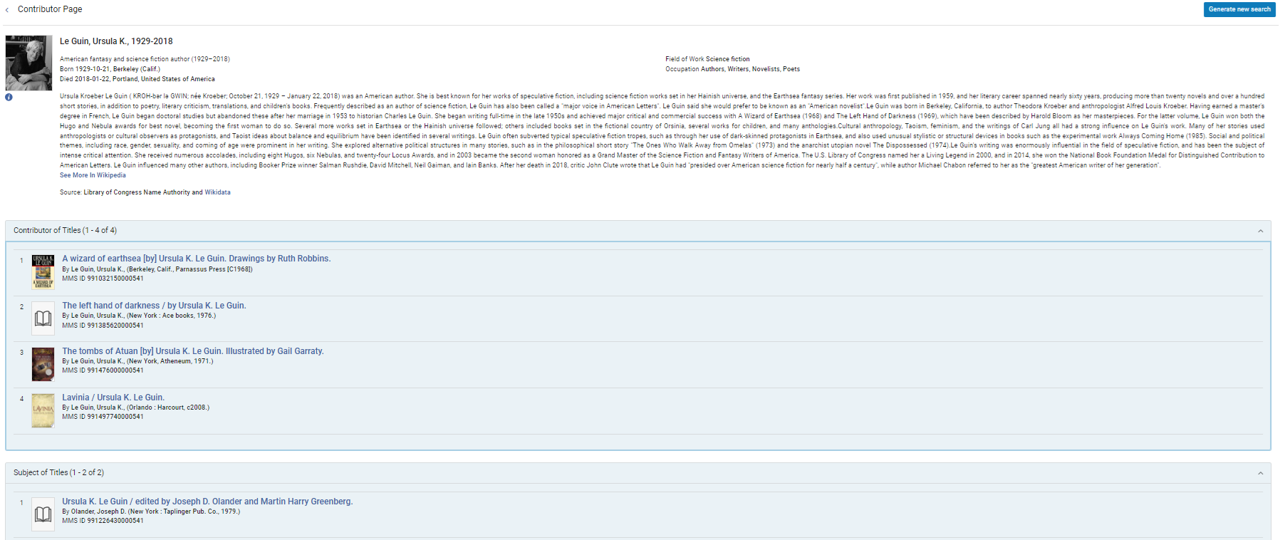
Task: Collapse the Subject of Titles section
Action: tap(1260, 473)
